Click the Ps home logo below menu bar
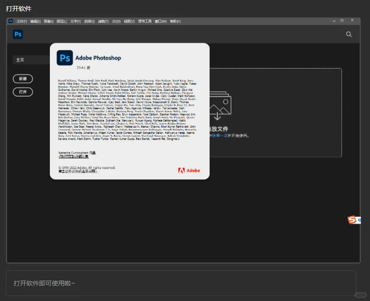 tap(18, 34)
